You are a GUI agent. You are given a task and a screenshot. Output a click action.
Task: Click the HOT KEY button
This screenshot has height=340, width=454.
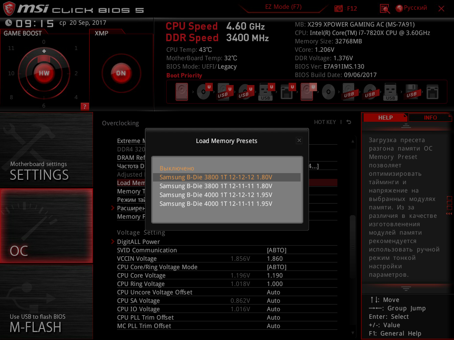(325, 122)
